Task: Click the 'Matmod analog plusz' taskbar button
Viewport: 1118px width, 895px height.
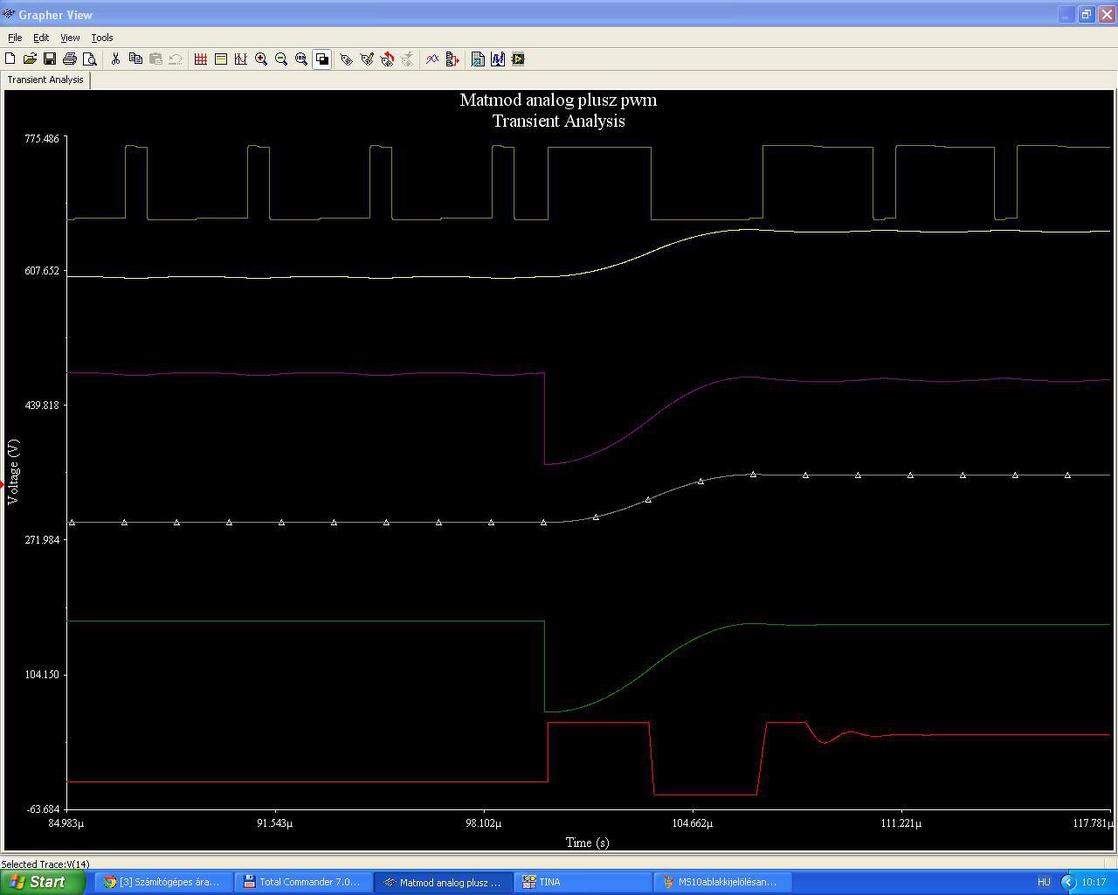Action: (x=443, y=882)
